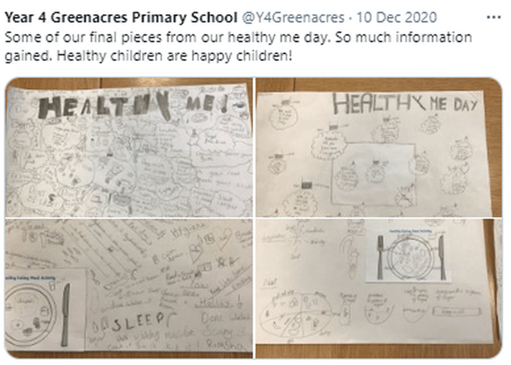Open the HEALTHY ME DAY poster photo
This screenshot has height=365, width=511.
tap(379, 147)
